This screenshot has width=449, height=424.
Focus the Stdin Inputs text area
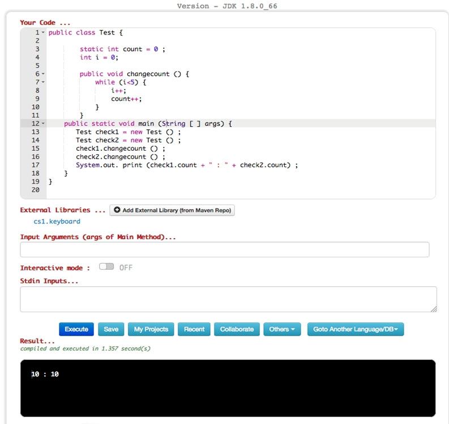pyautogui.click(x=228, y=299)
